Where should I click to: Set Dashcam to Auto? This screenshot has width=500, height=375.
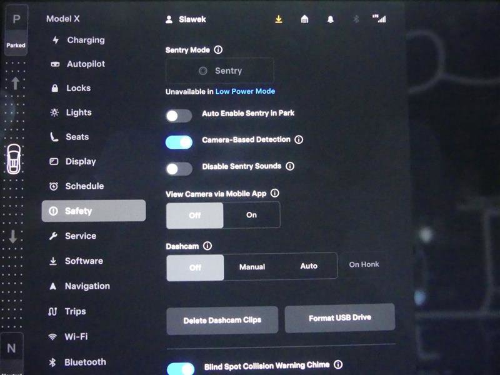[309, 266]
